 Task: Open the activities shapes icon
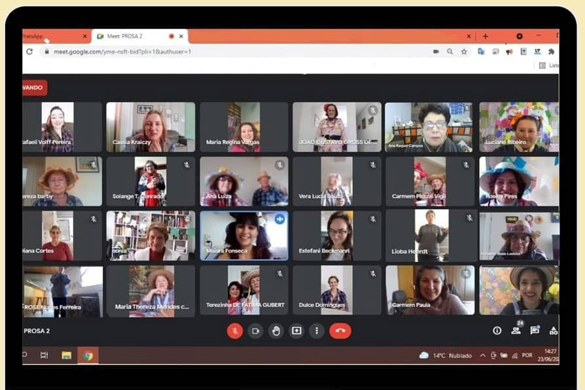click(554, 330)
